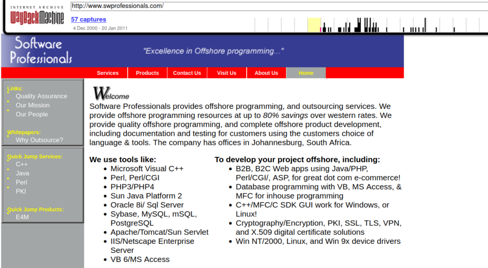
Task: Click the "Quick Jump Products:" heading
Action: click(x=35, y=210)
